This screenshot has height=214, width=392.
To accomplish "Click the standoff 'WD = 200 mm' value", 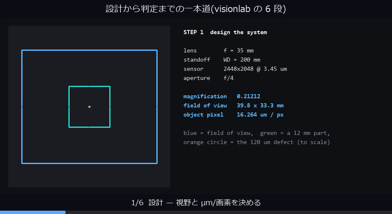I will point(242,60).
